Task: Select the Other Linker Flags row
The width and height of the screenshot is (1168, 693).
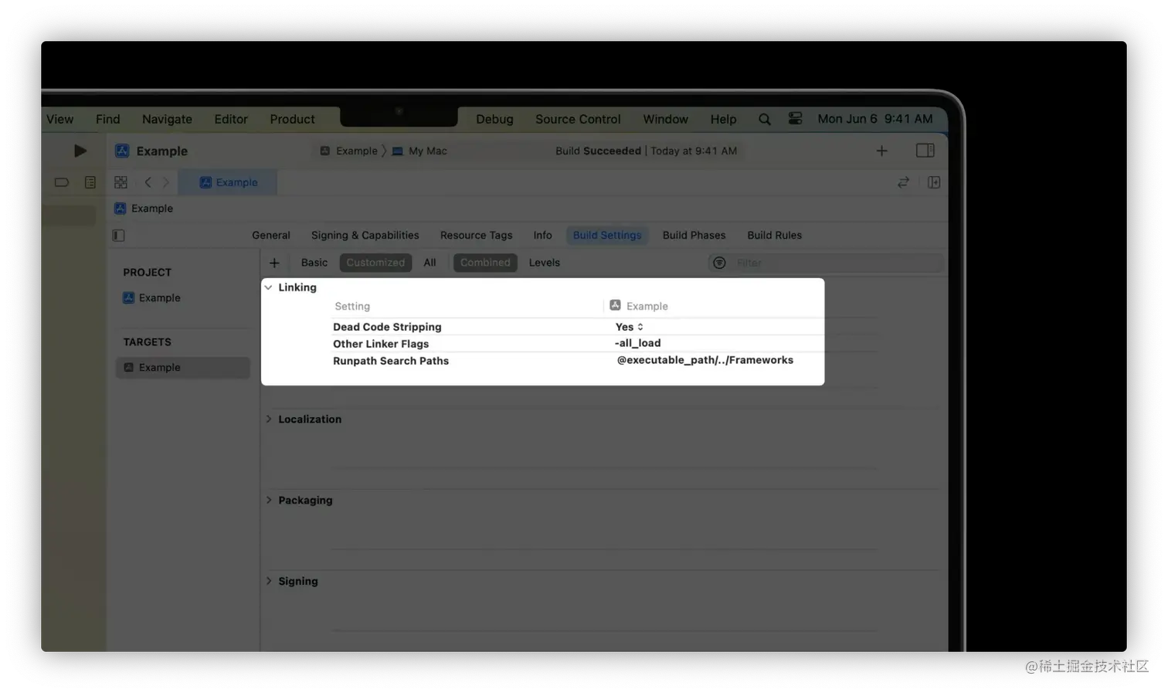Action: click(x=577, y=344)
